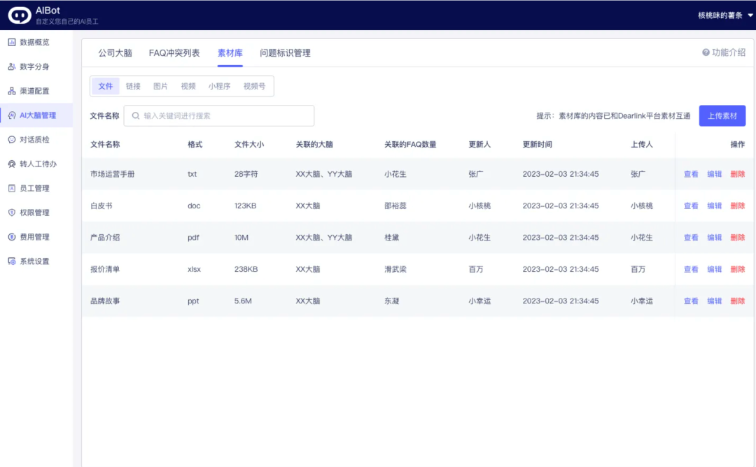Open 系统设置 from the sidebar
This screenshot has width=756, height=467.
click(12, 261)
